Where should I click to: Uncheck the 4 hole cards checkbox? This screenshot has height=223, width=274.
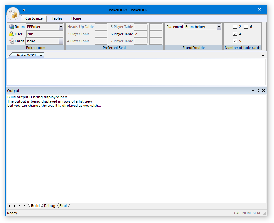pos(235,34)
